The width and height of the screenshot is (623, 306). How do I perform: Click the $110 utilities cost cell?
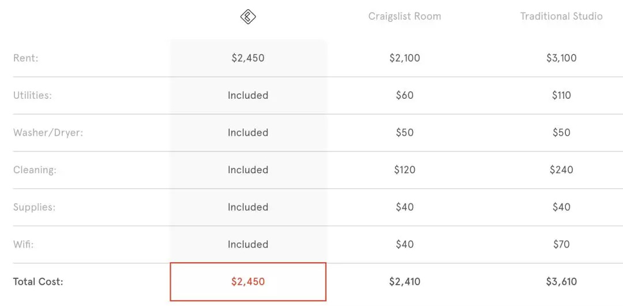coord(561,95)
